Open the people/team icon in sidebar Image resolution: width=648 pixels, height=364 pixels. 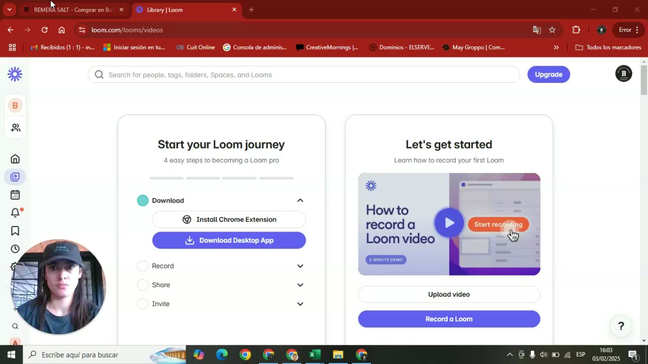point(15,128)
